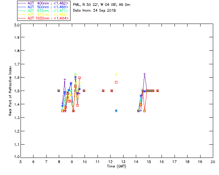Click the 2.0 y-axis tick label
219x175 pixels.
pyautogui.click(x=17, y=25)
